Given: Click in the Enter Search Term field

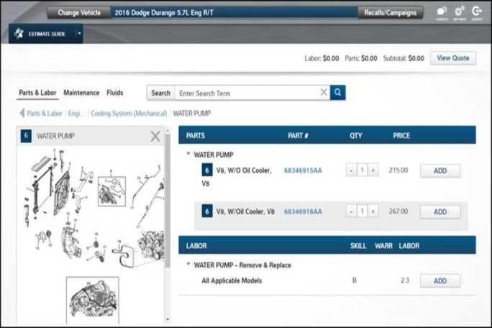Looking at the screenshot, I should pos(245,93).
